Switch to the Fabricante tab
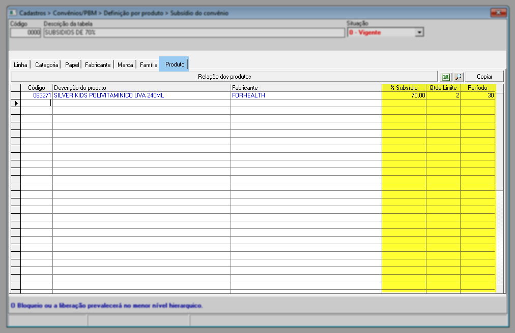 (x=98, y=64)
